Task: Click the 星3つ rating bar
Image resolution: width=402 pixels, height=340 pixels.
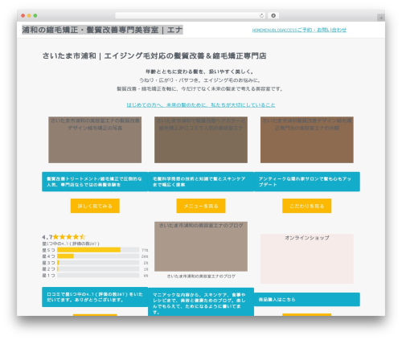Action: [98, 263]
